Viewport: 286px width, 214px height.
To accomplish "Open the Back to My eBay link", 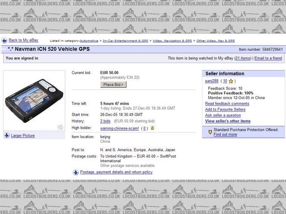I will [x=24, y=40].
